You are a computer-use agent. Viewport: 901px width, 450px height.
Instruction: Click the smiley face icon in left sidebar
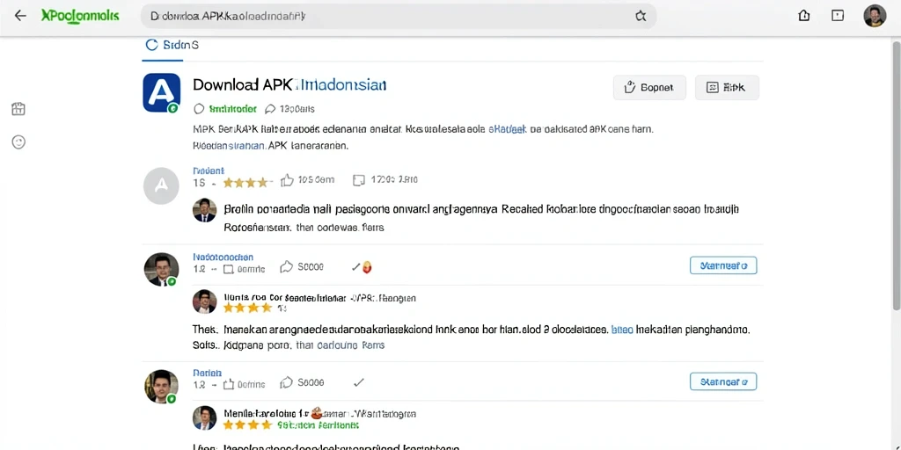pyautogui.click(x=18, y=142)
